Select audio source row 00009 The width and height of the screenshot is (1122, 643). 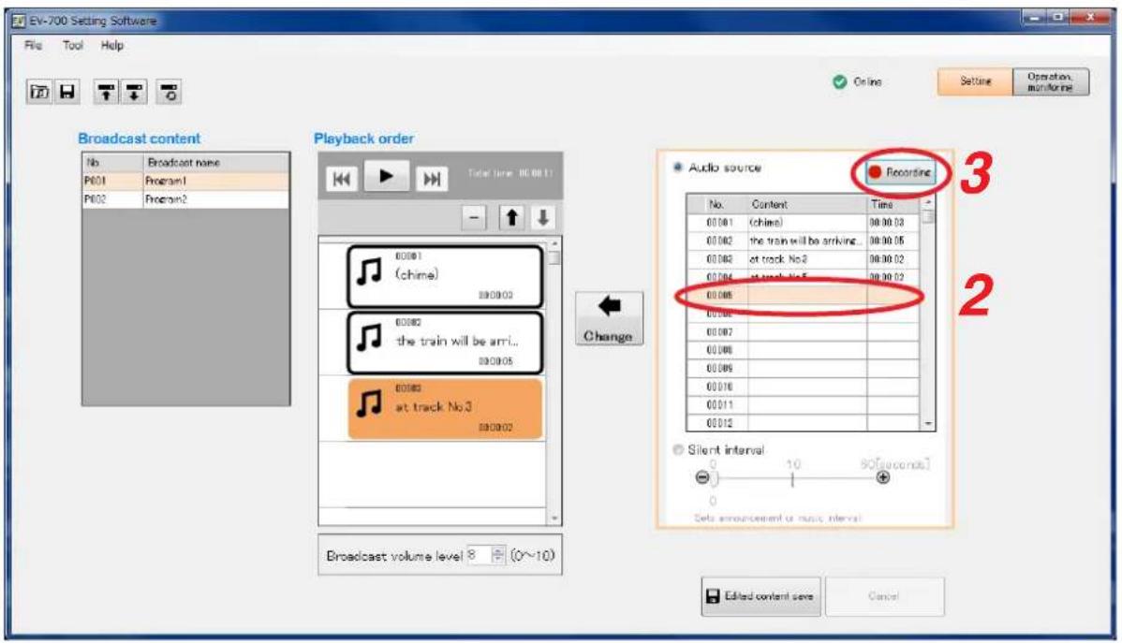[803, 369]
